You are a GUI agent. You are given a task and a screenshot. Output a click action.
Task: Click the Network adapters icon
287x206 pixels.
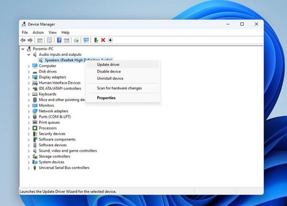click(x=35, y=111)
